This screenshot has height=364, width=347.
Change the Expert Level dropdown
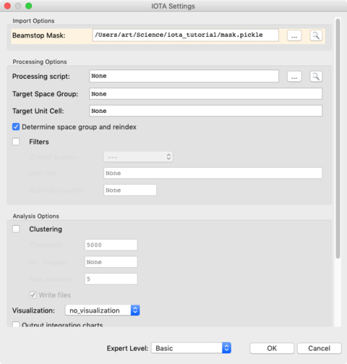point(191,348)
